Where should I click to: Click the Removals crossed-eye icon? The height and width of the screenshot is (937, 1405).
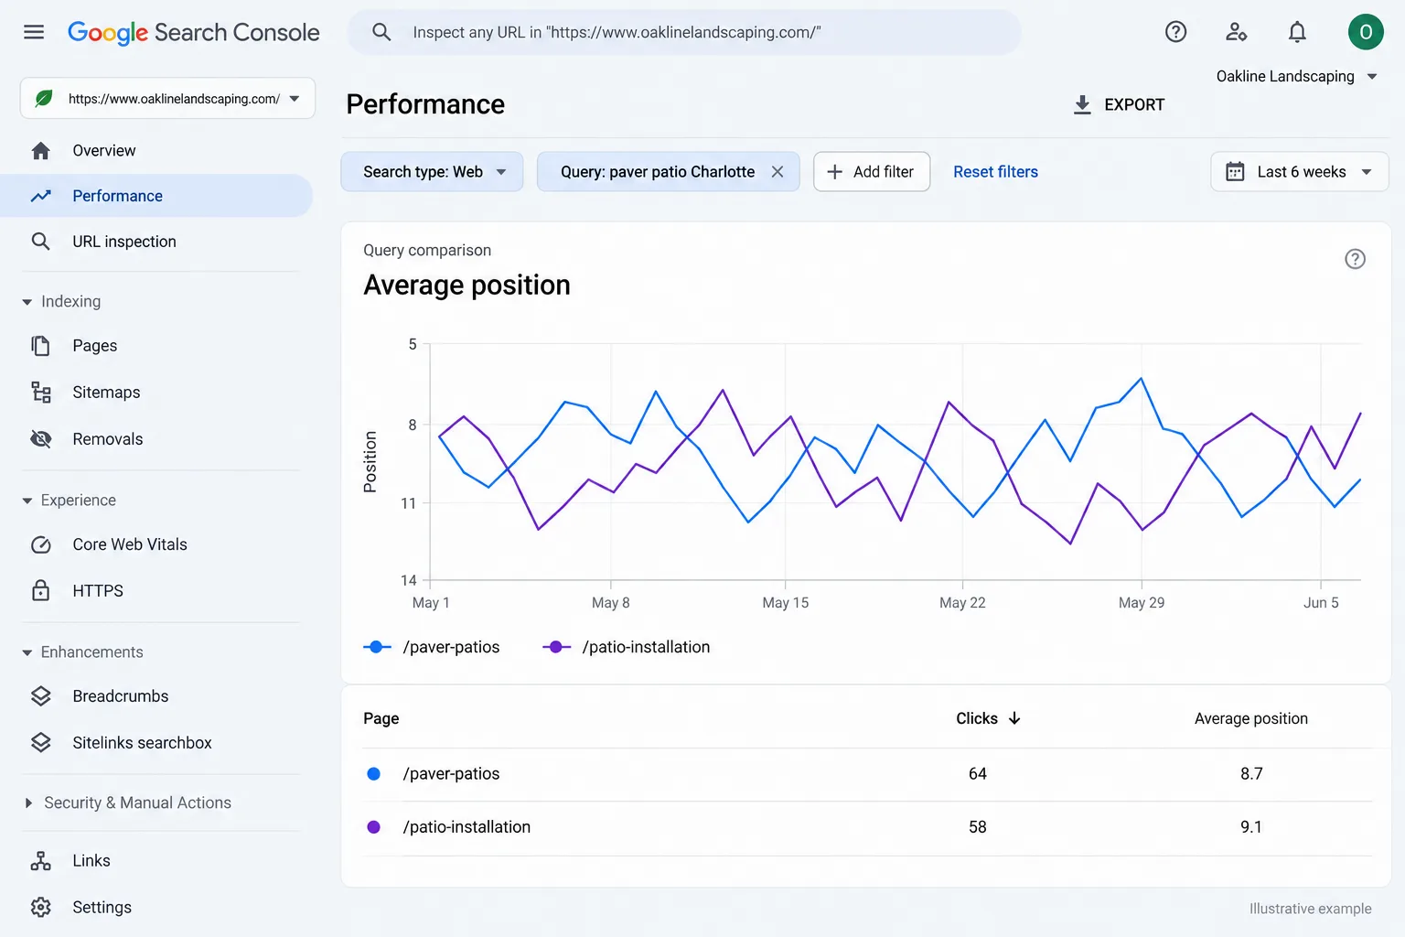(x=40, y=439)
